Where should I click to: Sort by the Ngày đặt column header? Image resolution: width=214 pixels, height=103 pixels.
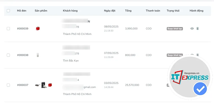110,11
